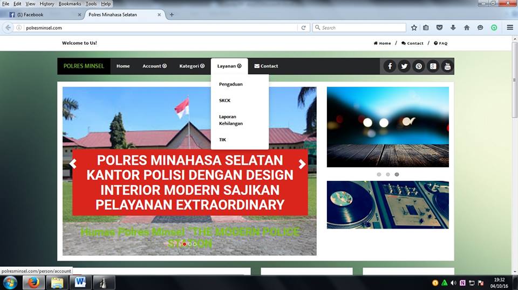Expand the Kategori dropdown menu
This screenshot has width=518, height=290.
pos(192,66)
